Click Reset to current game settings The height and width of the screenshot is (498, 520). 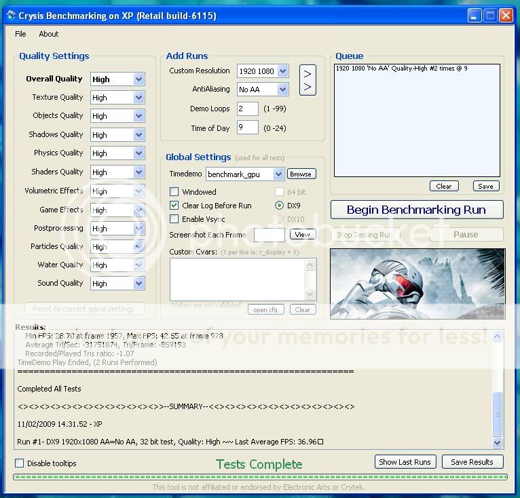pos(84,309)
